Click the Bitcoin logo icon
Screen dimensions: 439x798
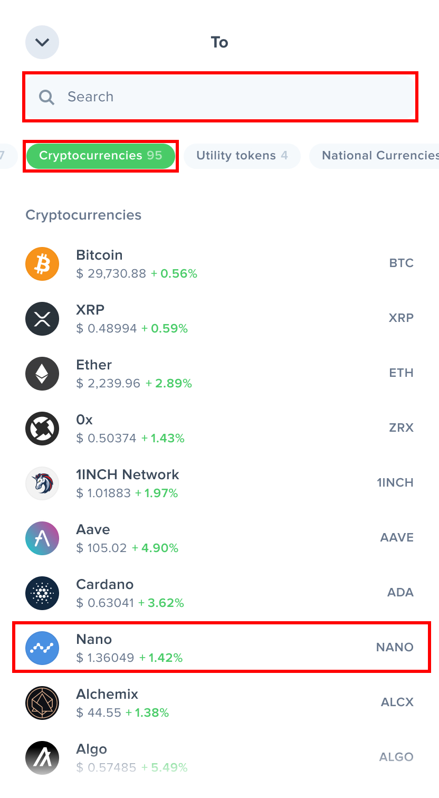[x=42, y=264]
